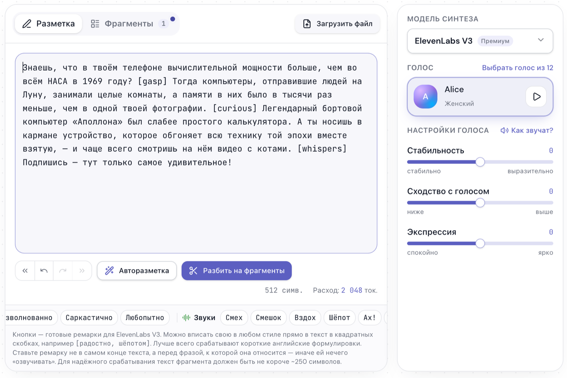The height and width of the screenshot is (378, 567).
Task: Click the scissors icon
Action: [x=193, y=271]
